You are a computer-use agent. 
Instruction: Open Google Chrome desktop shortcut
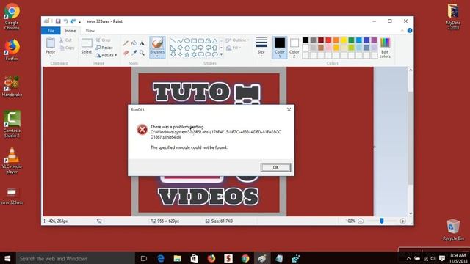pyautogui.click(x=12, y=16)
